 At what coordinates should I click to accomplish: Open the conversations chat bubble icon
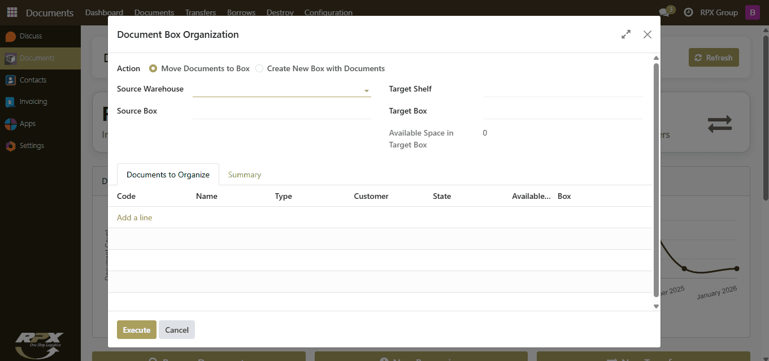click(x=664, y=12)
